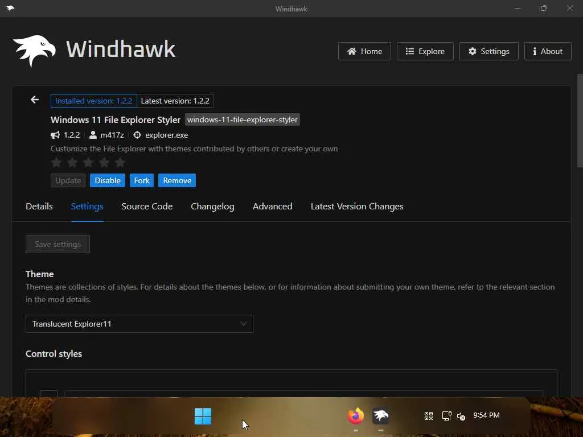This screenshot has height=437, width=583.
Task: Open Windhawk Settings from top bar
Action: point(488,51)
